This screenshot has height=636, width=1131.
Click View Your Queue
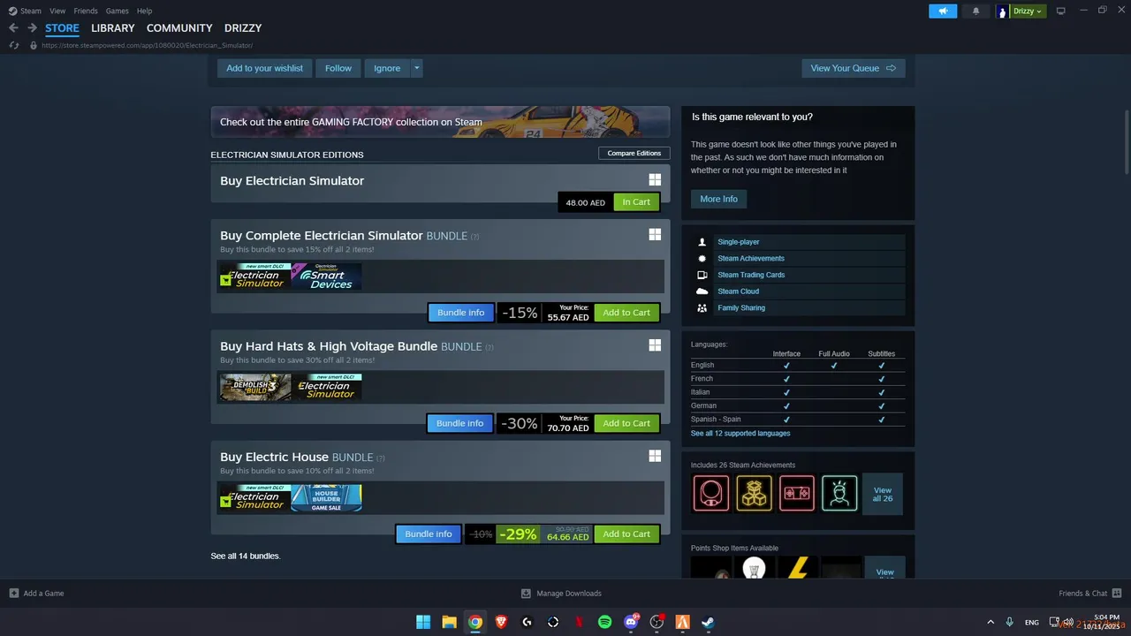(854, 68)
